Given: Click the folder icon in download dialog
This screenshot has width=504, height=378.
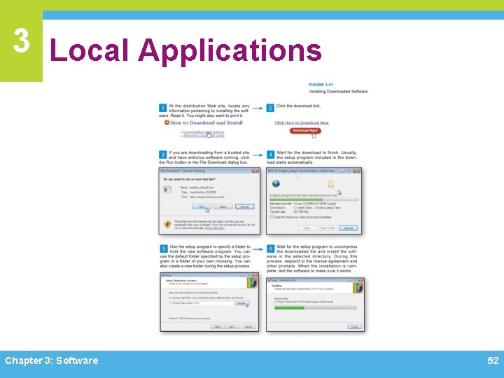Looking at the screenshot, I should (330, 183).
